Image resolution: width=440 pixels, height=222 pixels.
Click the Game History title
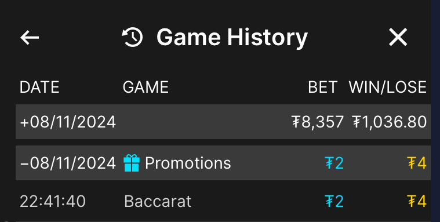232,38
